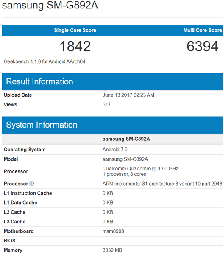Select the 3332 MB memory value
The image size is (223, 256).
112,250
